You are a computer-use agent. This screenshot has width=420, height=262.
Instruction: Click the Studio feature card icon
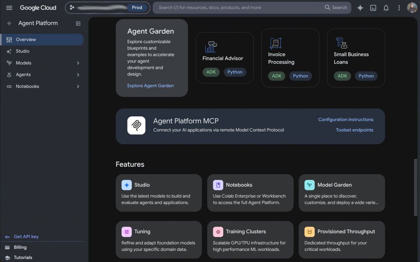click(x=126, y=185)
